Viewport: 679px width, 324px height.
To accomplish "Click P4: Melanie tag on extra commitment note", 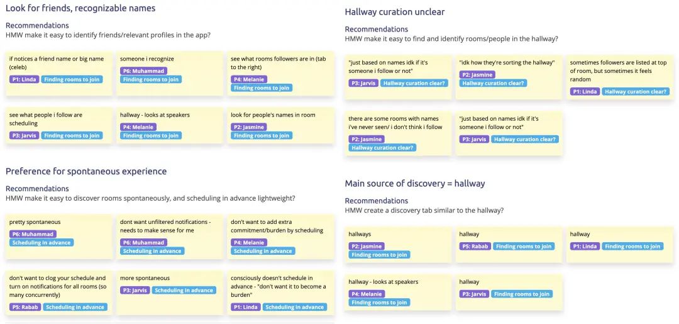I will 248,242.
